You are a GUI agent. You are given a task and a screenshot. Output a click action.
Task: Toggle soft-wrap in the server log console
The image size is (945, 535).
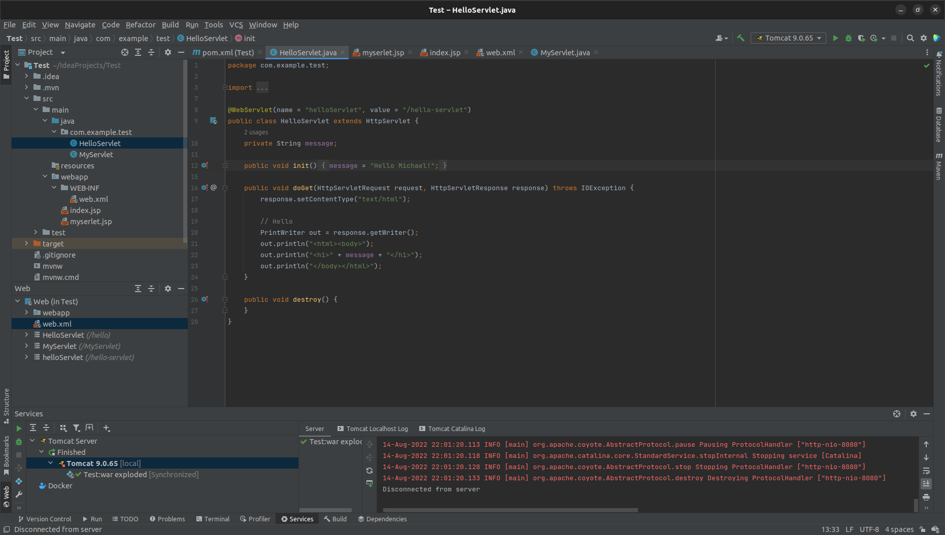click(926, 471)
